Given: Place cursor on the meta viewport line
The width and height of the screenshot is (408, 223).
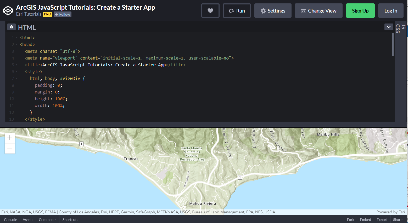Looking at the screenshot, I should coord(129,58).
